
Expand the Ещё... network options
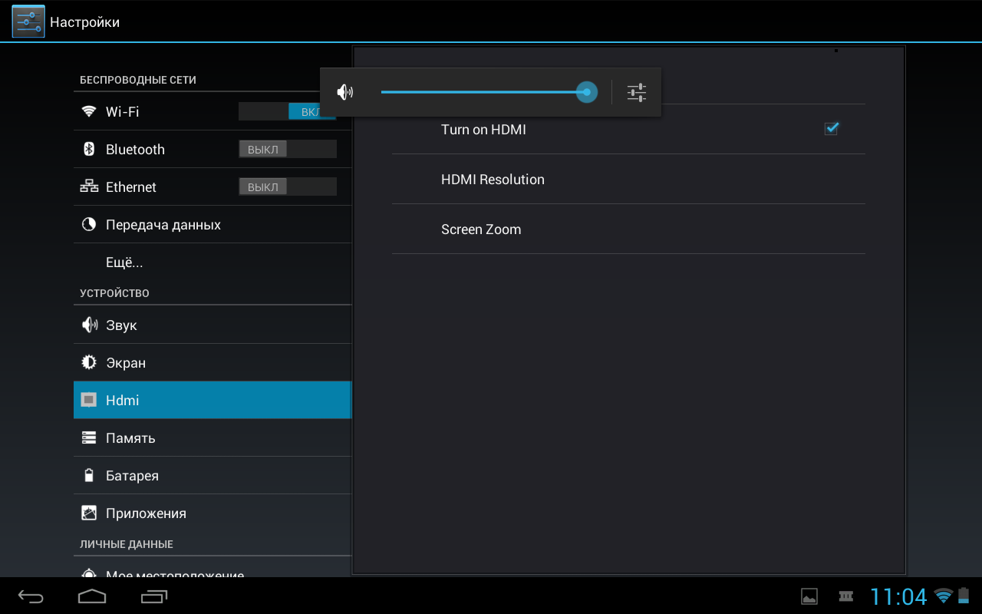click(124, 262)
